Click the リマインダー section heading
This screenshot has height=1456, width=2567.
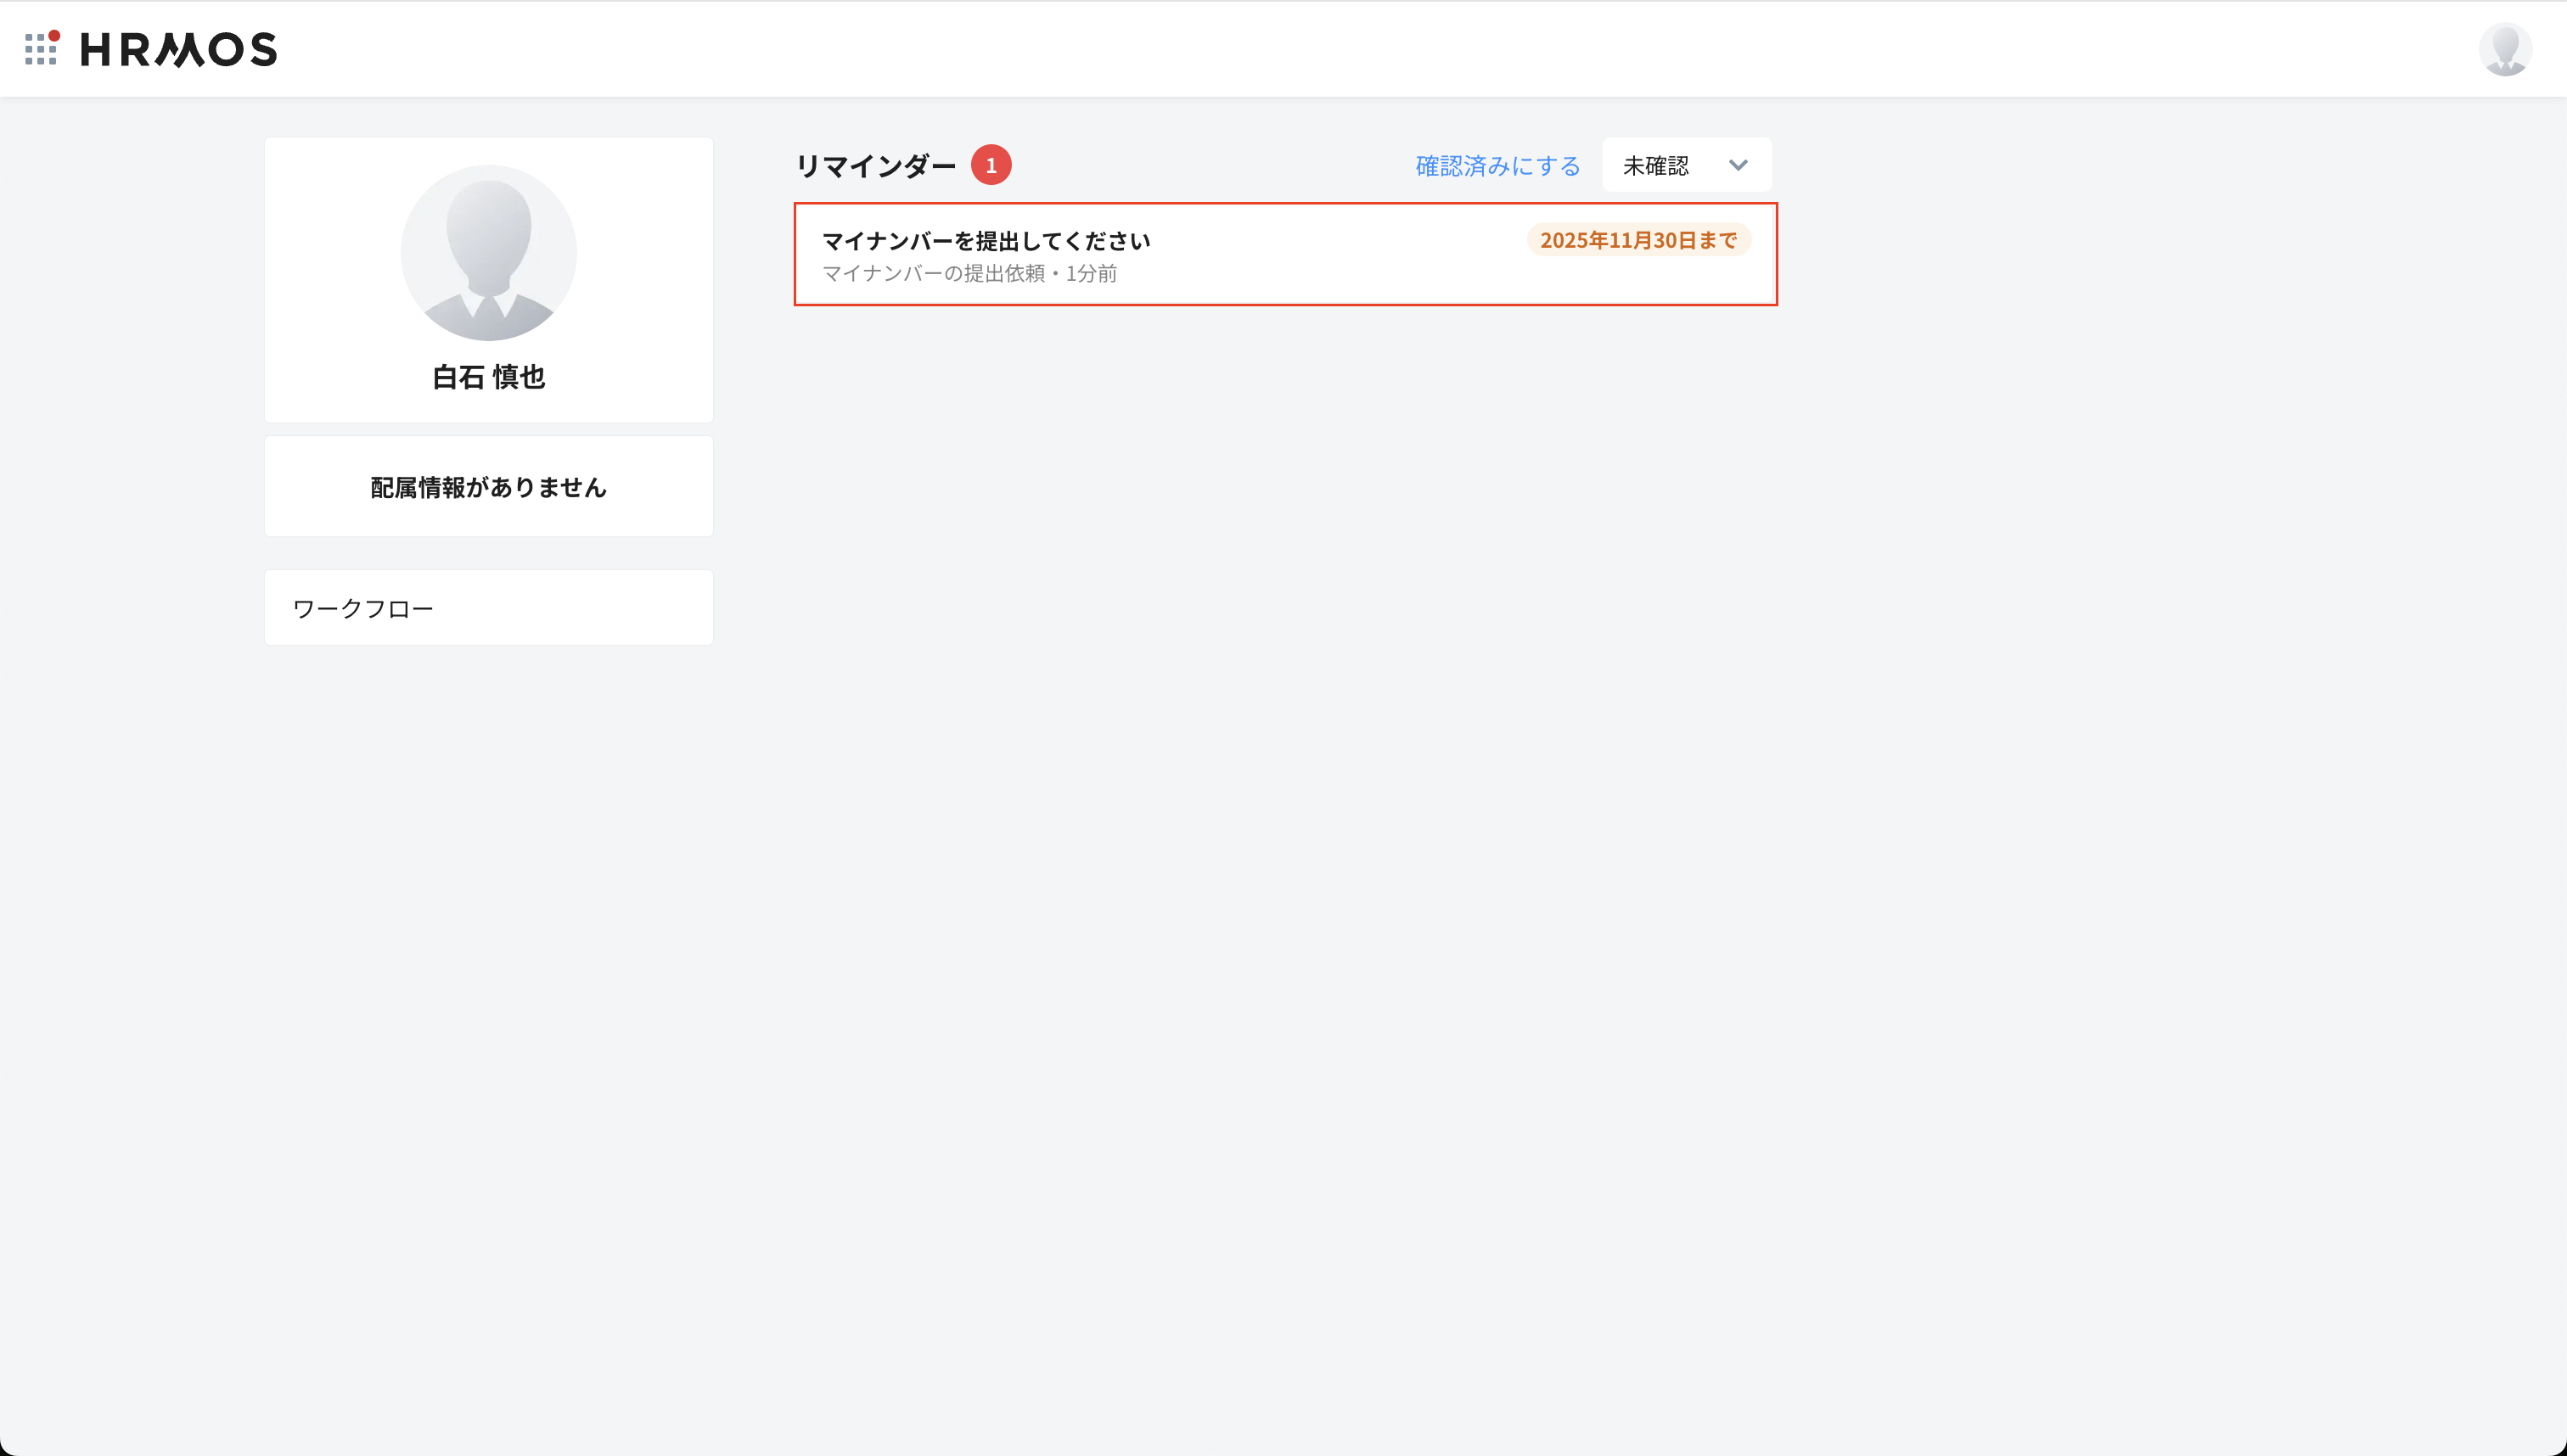click(x=875, y=166)
